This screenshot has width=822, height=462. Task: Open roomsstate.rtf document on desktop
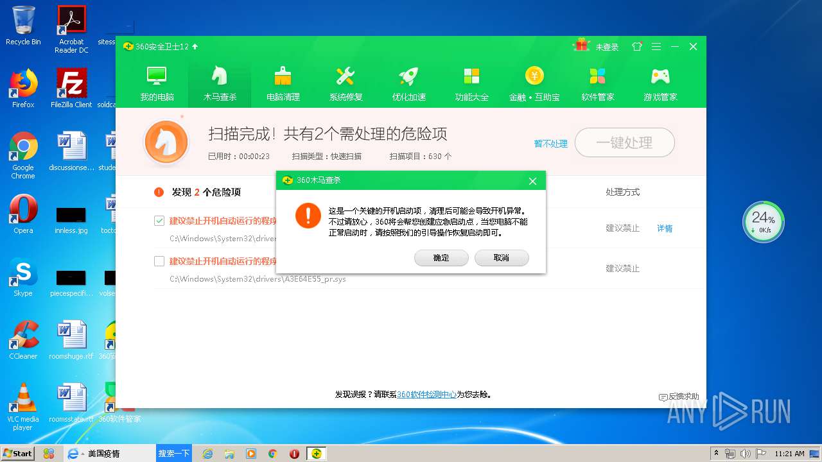click(71, 403)
